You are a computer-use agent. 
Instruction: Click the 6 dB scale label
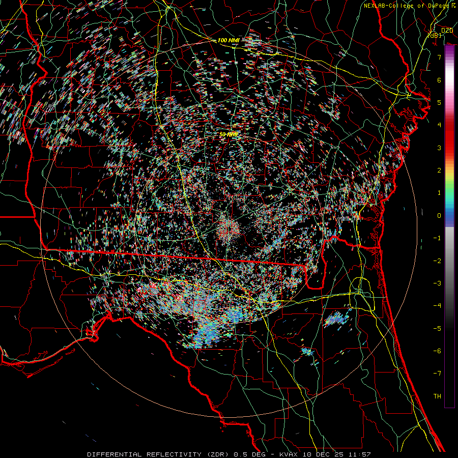pyautogui.click(x=439, y=80)
